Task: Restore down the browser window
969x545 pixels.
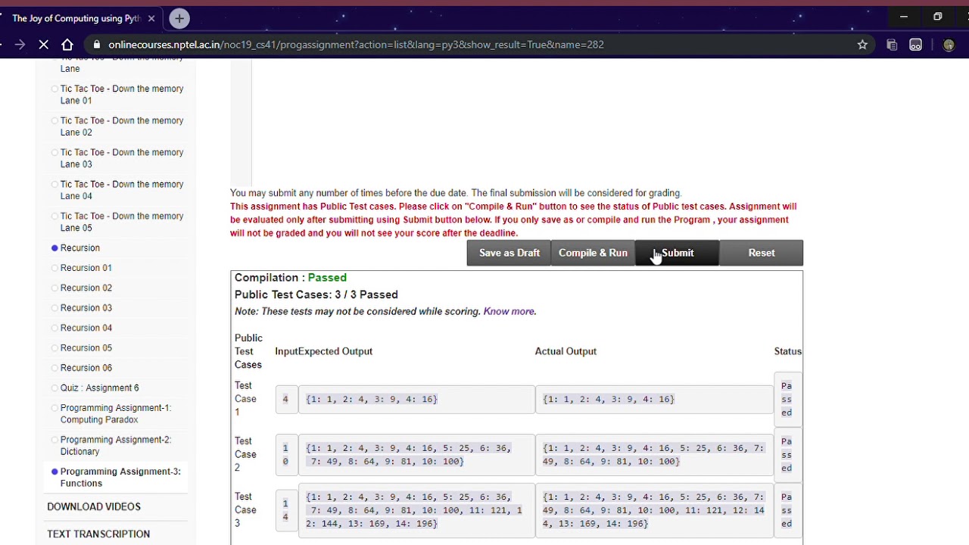Action: (937, 17)
